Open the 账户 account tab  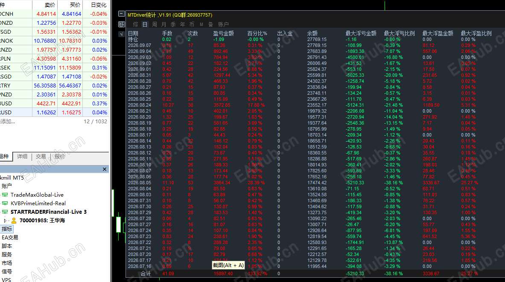click(223, 24)
